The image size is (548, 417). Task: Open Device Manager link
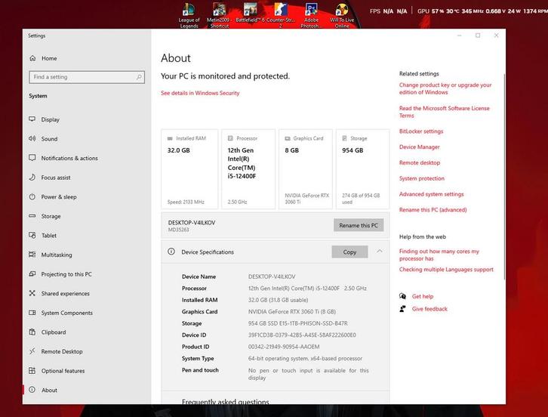point(420,147)
